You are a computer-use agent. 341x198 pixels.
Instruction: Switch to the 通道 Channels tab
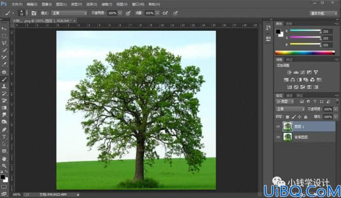tap(289, 95)
